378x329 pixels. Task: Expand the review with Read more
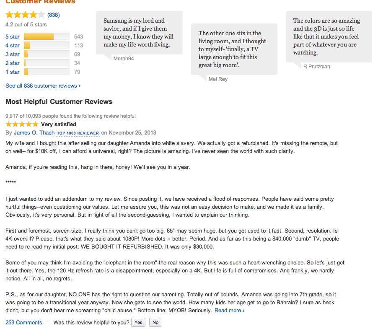[x=229, y=311]
